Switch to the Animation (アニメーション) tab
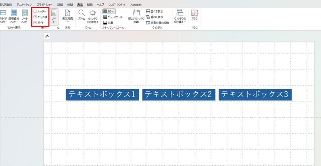The height and width of the screenshot is (166, 321). click(24, 5)
